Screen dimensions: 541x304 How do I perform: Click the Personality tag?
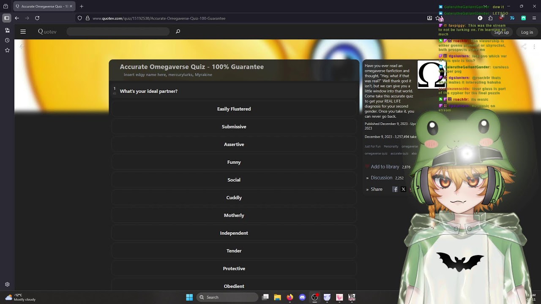[x=391, y=147]
